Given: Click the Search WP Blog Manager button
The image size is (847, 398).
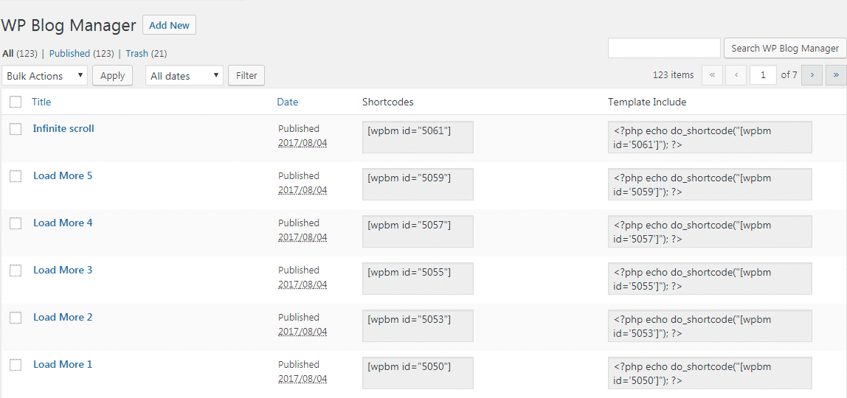Looking at the screenshot, I should (x=785, y=48).
